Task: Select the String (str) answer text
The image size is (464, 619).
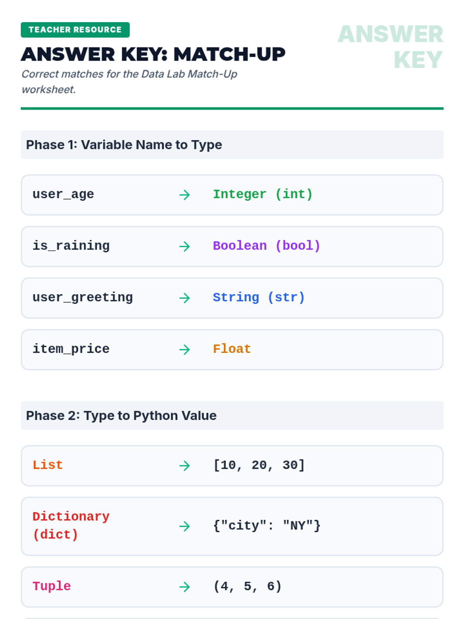Action: click(x=259, y=298)
